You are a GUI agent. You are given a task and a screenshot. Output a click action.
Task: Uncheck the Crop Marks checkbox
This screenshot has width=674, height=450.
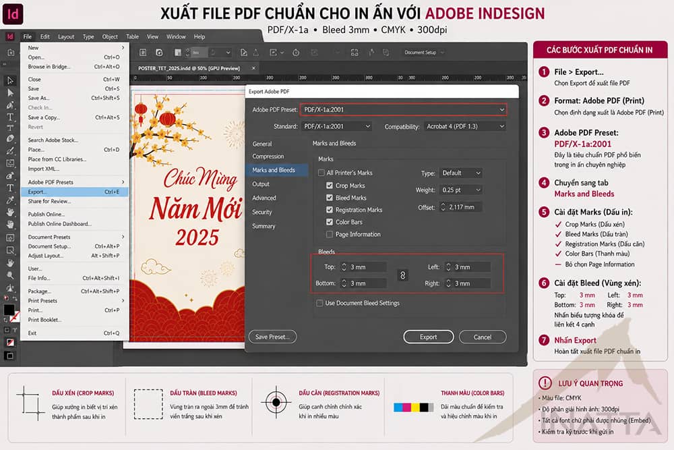tap(330, 186)
